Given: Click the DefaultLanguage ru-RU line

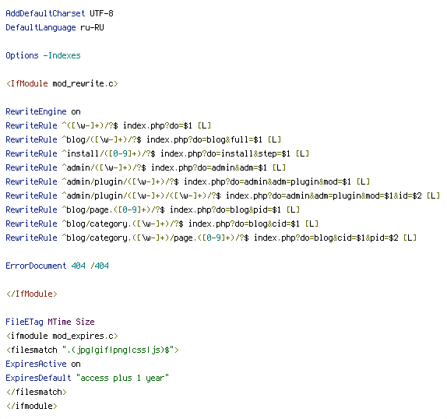Looking at the screenshot, I should tap(55, 28).
